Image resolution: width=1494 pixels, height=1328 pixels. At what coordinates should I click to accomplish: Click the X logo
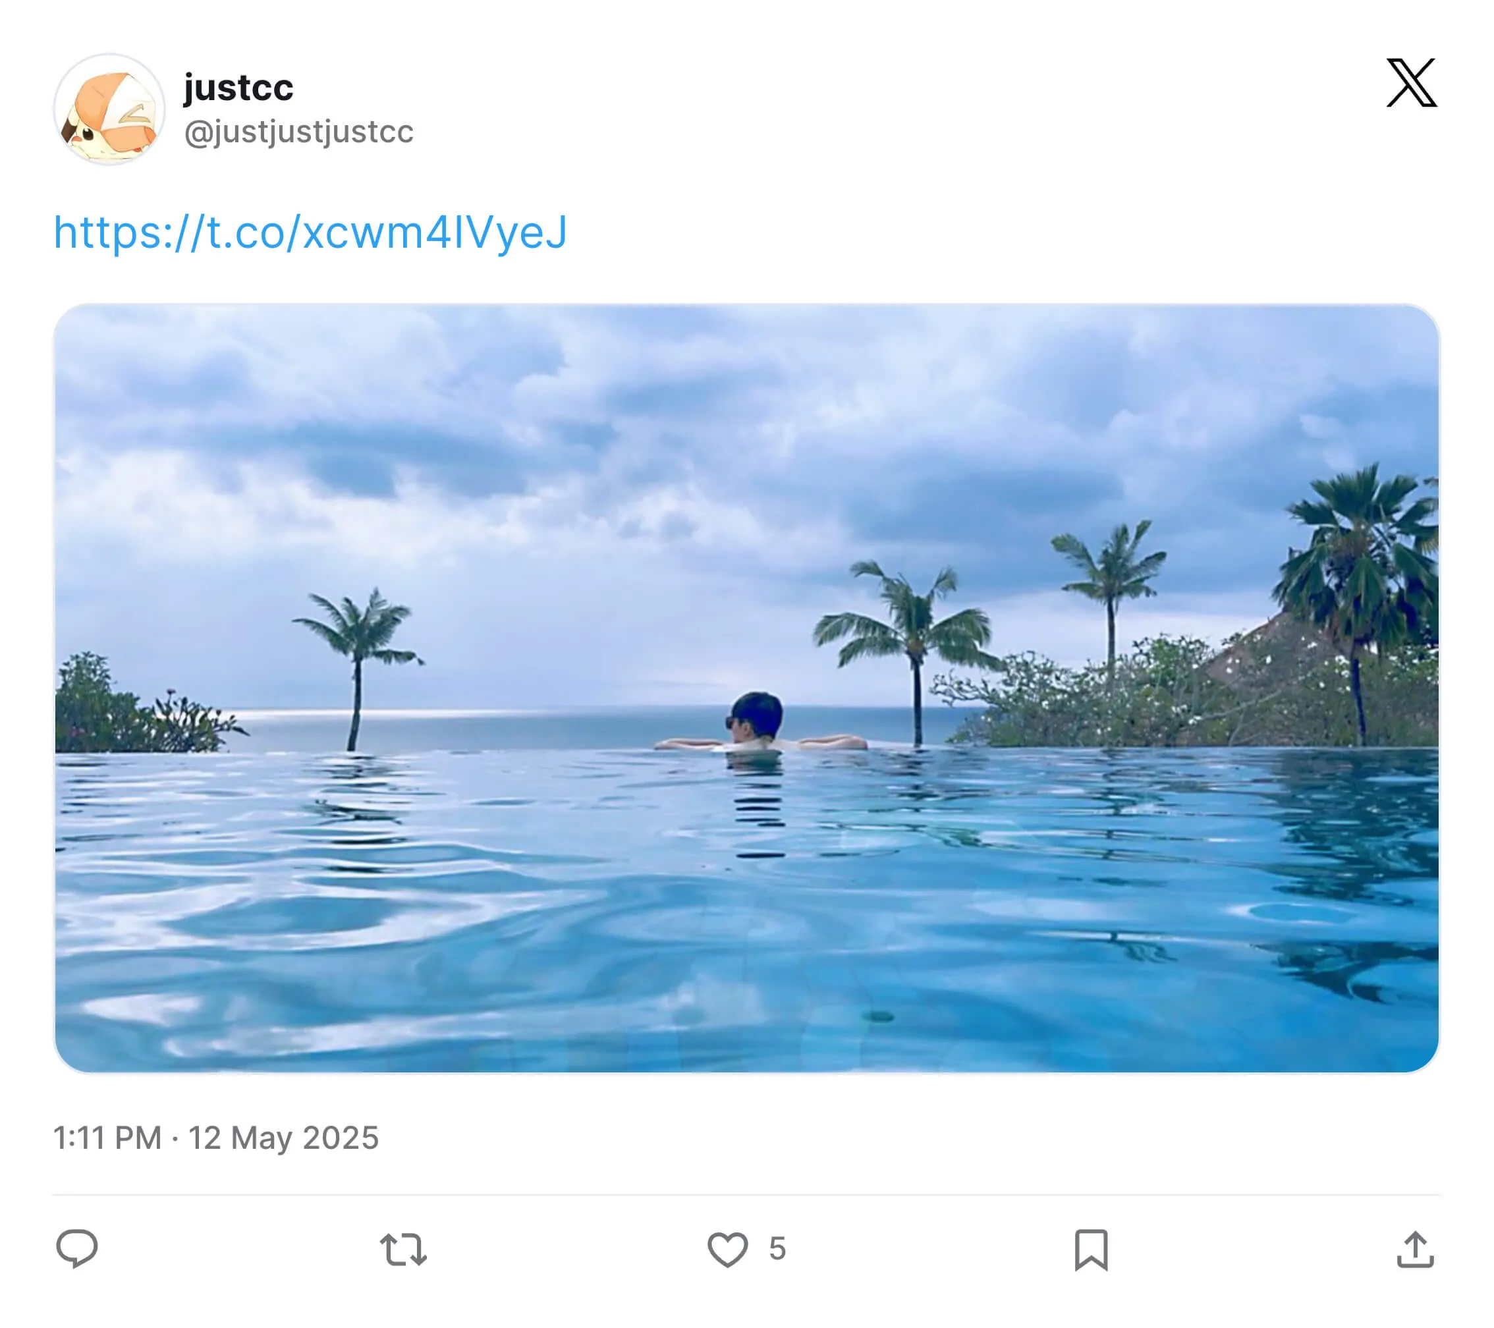[x=1412, y=82]
